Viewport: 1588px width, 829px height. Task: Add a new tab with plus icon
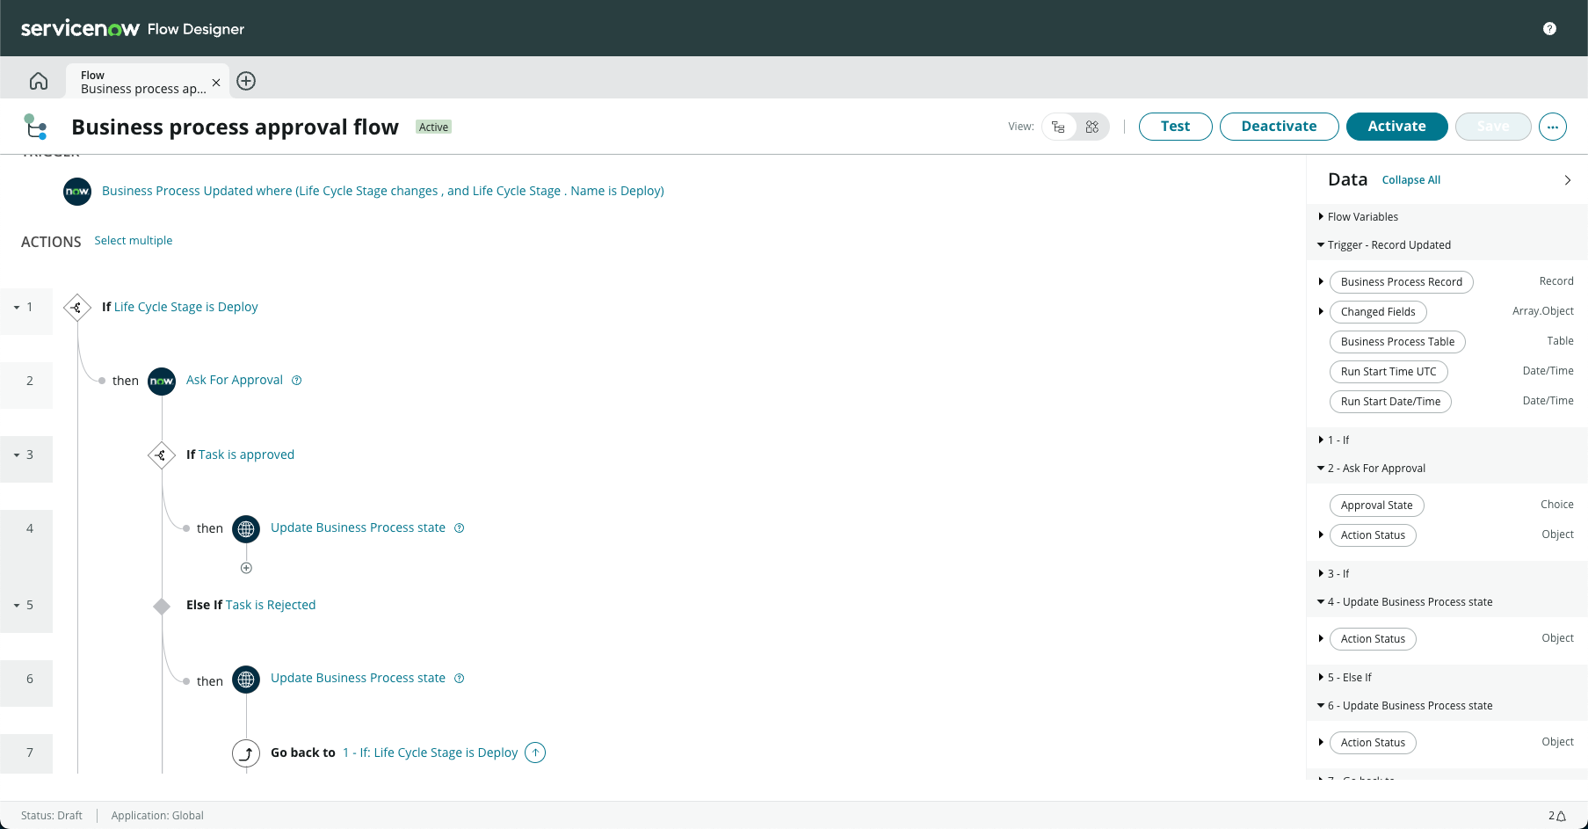[246, 81]
